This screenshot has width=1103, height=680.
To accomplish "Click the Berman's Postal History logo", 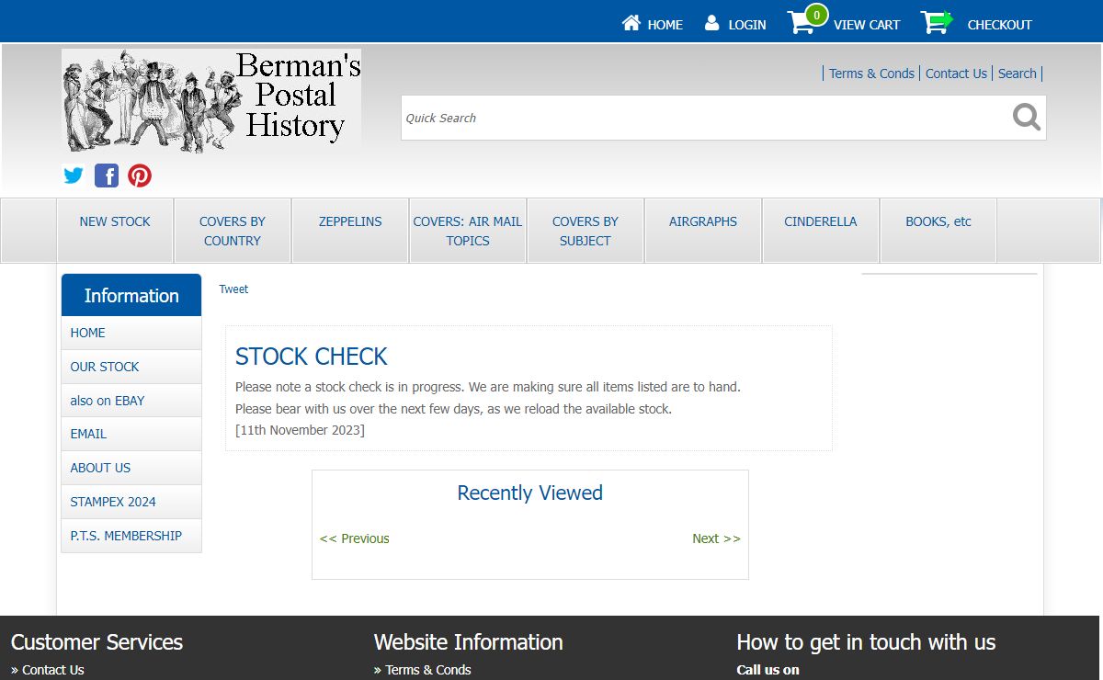I will click(211, 100).
